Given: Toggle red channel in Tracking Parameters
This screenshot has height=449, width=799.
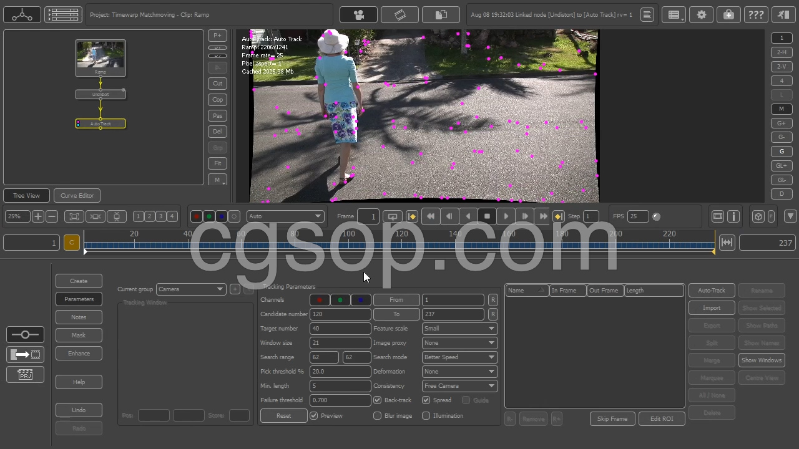Looking at the screenshot, I should 320,300.
